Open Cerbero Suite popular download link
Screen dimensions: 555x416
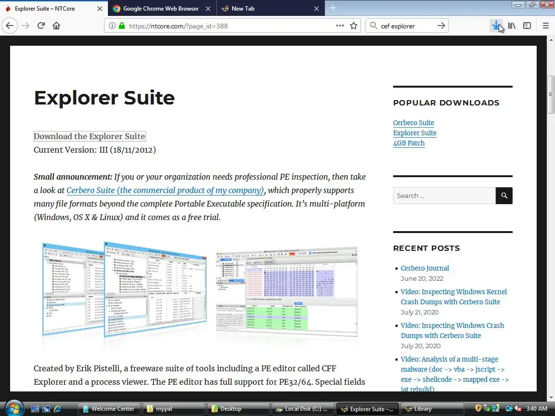(413, 123)
